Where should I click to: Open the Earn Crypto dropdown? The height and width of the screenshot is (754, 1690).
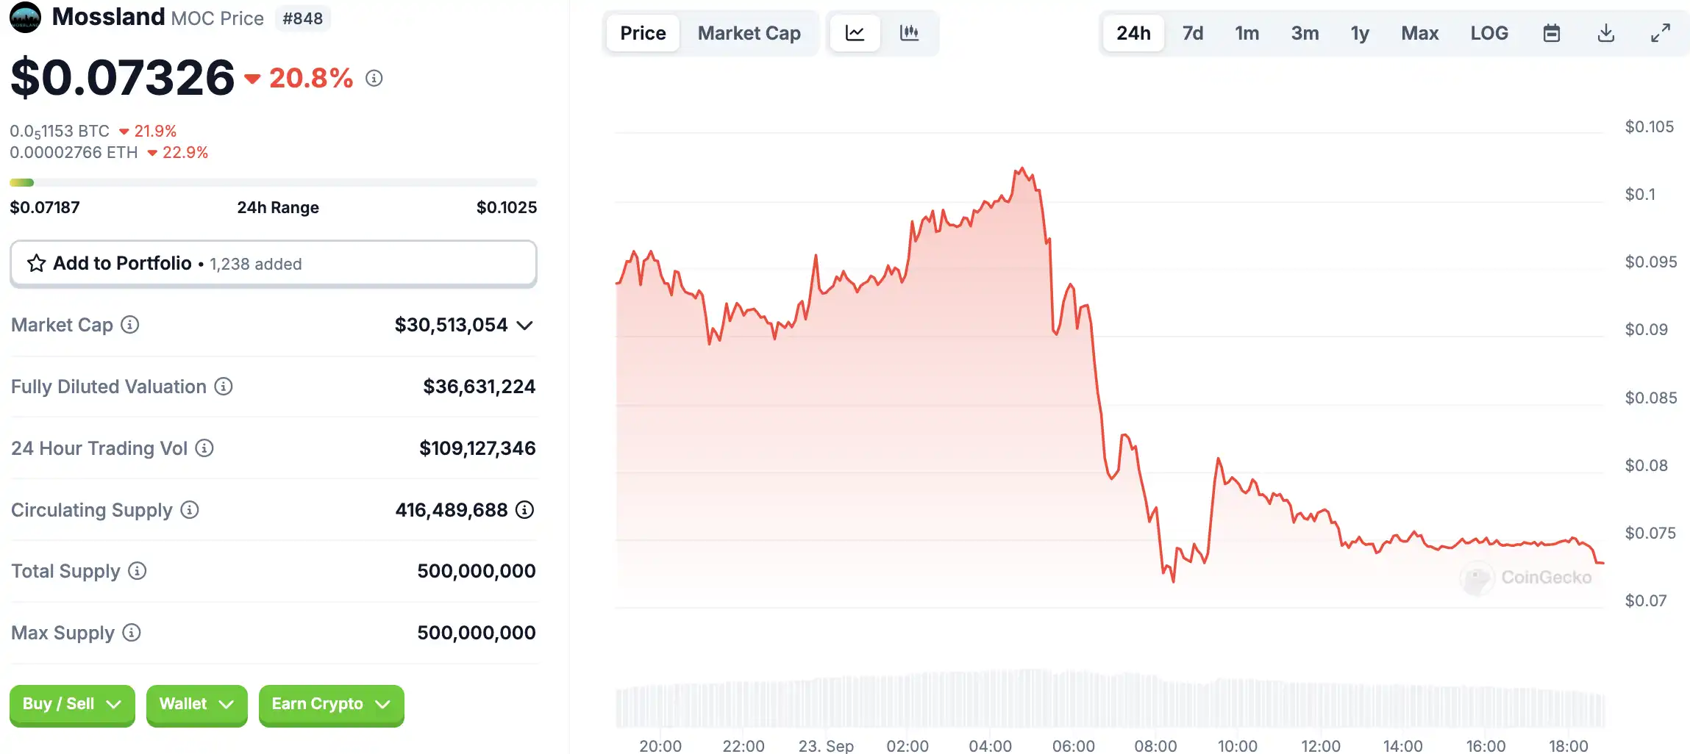point(331,704)
